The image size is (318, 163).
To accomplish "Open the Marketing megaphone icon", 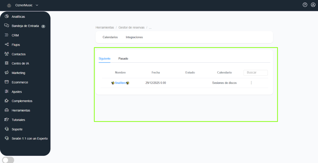I will (7, 73).
